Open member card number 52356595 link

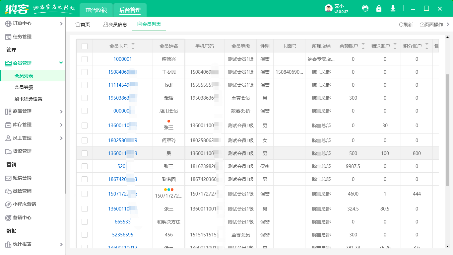click(123, 235)
